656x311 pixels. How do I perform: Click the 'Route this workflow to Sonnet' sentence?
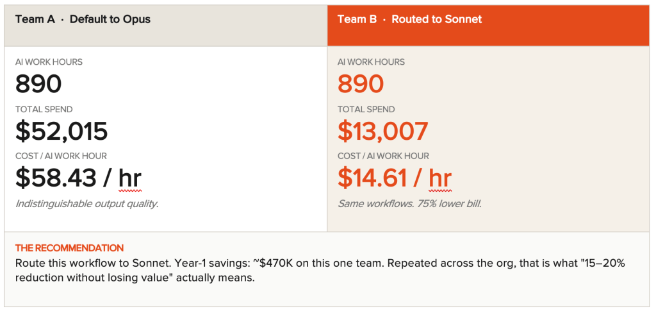pyautogui.click(x=85, y=264)
